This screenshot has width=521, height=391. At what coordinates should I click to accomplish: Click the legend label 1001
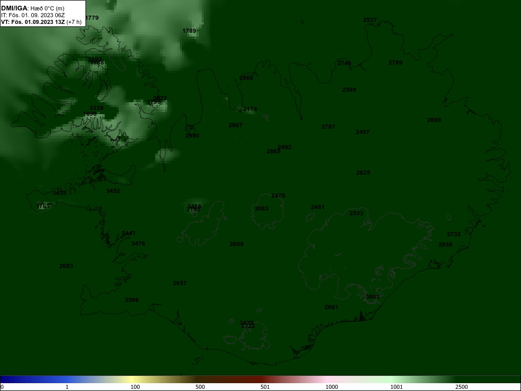[396, 387]
